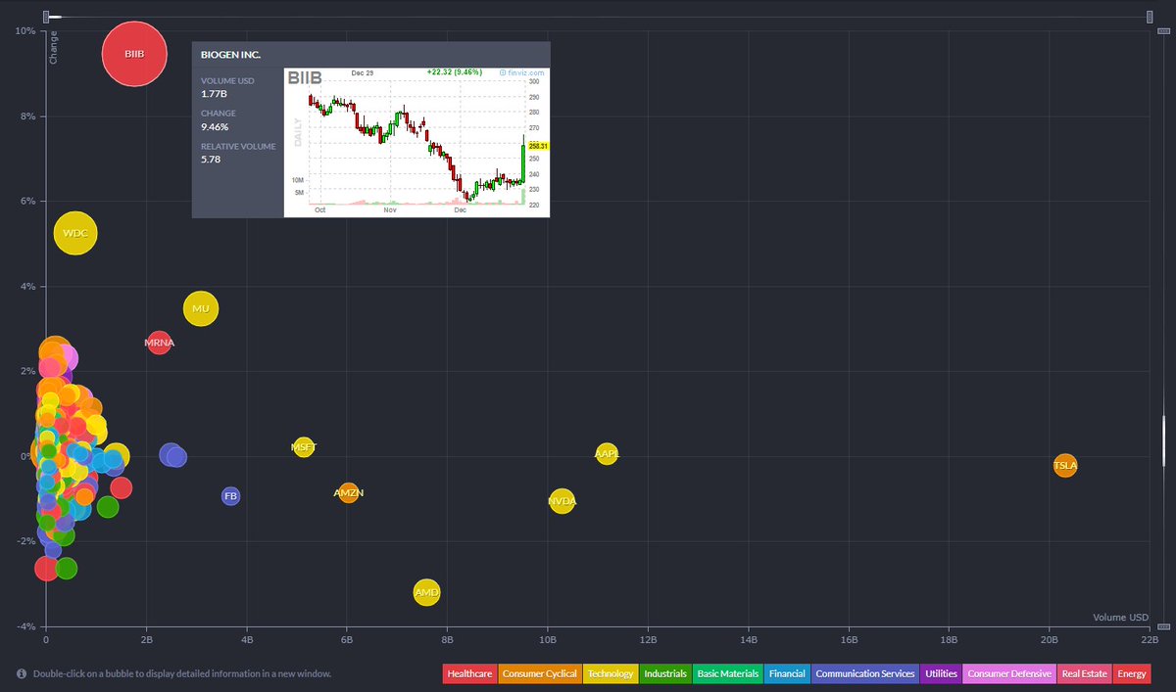The image size is (1176, 692).
Task: Toggle the Communication Services legend
Action: point(865,673)
